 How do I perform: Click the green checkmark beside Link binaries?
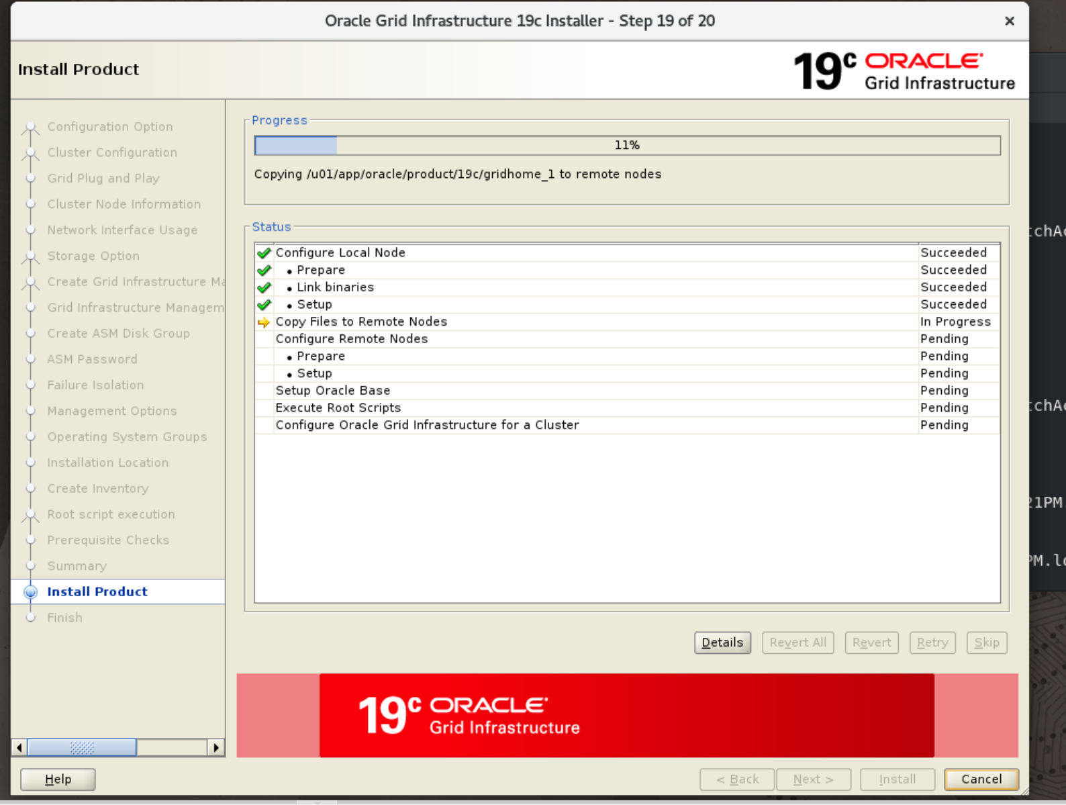click(x=264, y=287)
